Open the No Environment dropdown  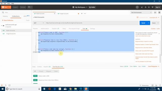coord(141,12)
